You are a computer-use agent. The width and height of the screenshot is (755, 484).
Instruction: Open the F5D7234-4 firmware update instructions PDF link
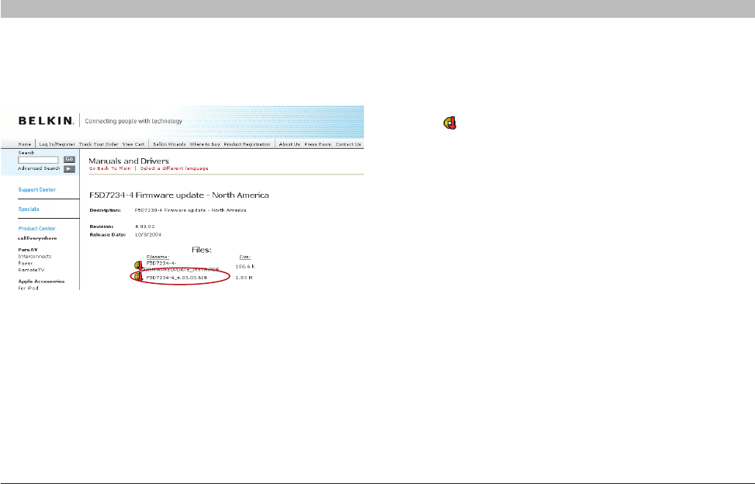pyautogui.click(x=182, y=266)
